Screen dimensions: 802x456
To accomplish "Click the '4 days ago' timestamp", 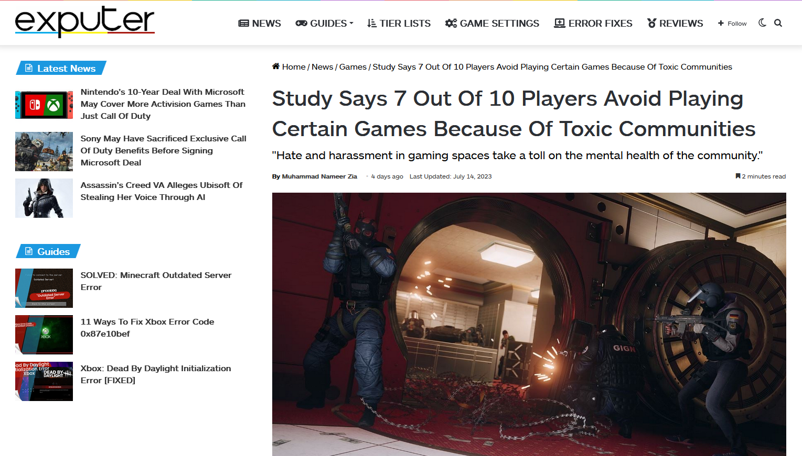I will point(387,176).
